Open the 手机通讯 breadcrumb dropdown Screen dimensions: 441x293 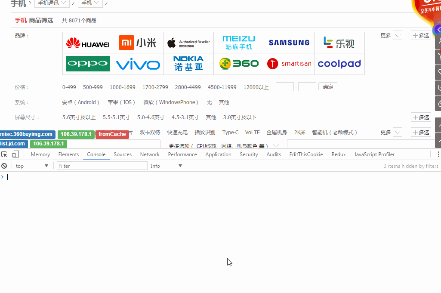point(52,3)
